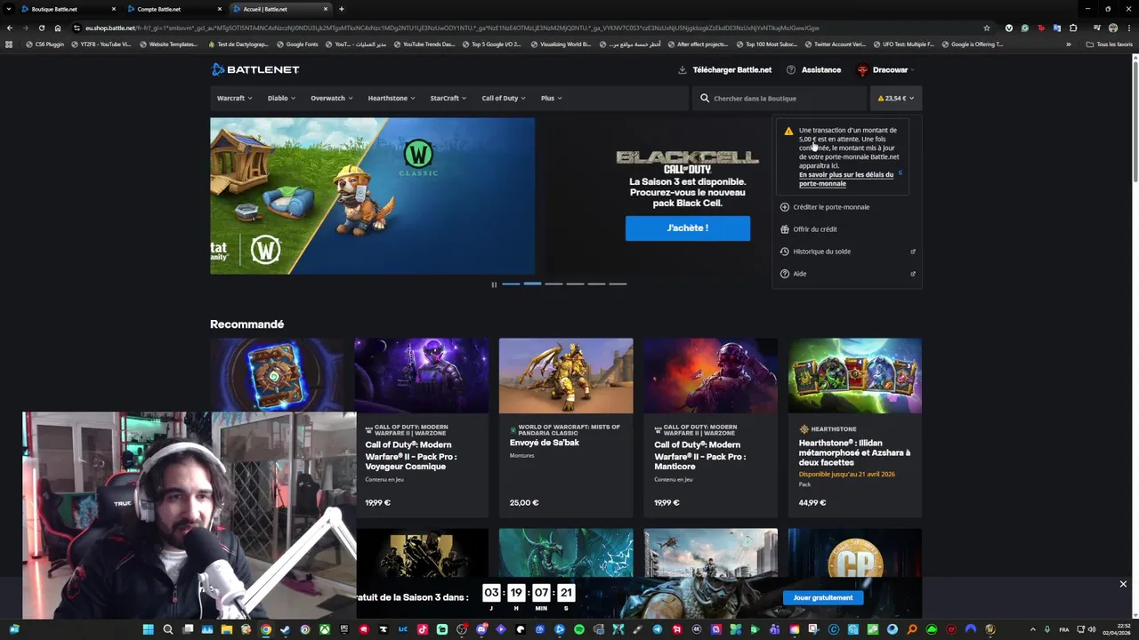Image resolution: width=1139 pixels, height=640 pixels.
Task: Expand the StarCraft menu
Action: [x=448, y=98]
